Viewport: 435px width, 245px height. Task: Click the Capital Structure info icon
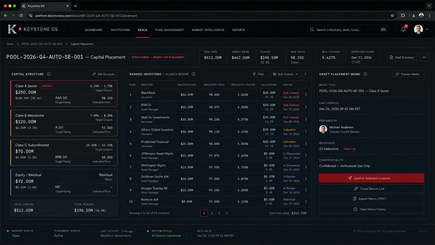pos(49,74)
